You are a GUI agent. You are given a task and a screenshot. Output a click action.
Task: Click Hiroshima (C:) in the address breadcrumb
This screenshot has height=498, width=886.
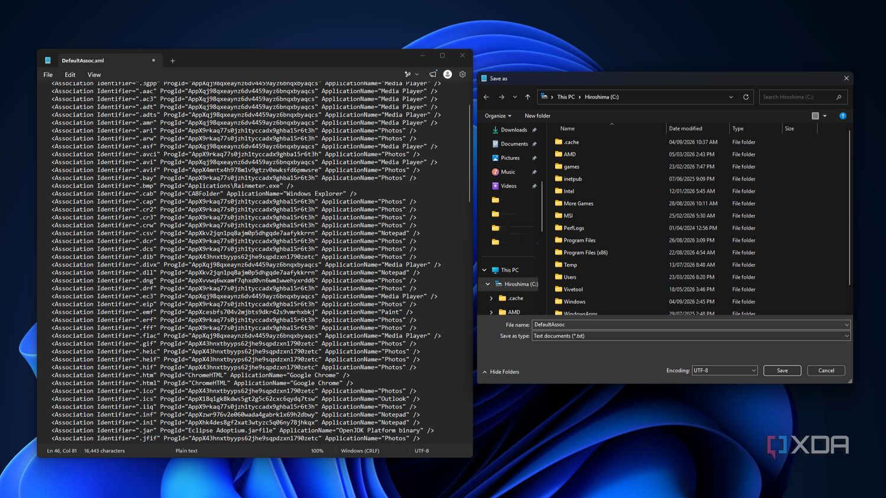(x=601, y=97)
